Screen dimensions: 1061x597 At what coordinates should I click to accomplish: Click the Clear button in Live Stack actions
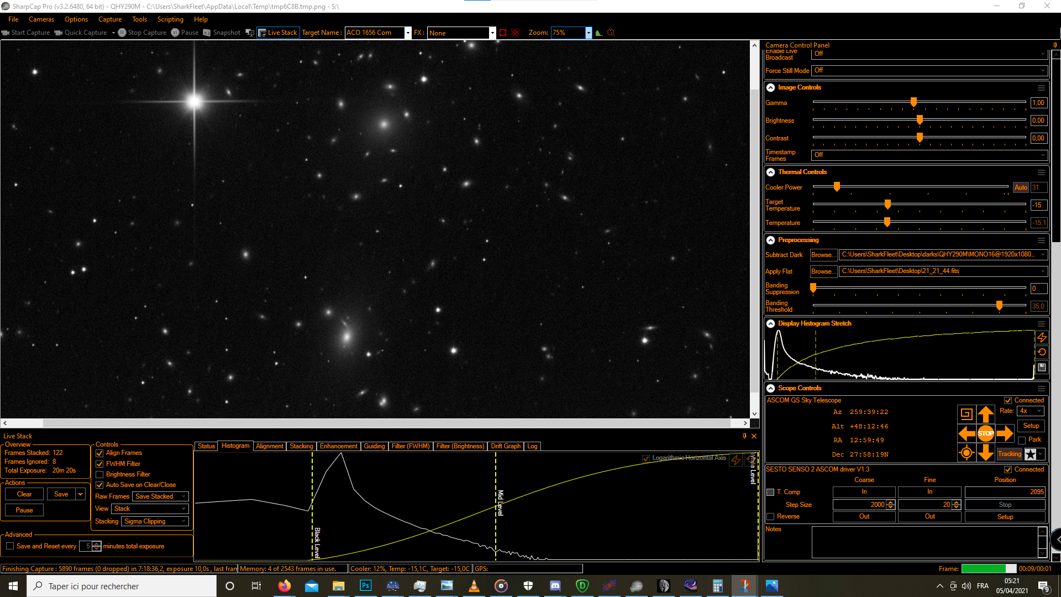click(24, 494)
